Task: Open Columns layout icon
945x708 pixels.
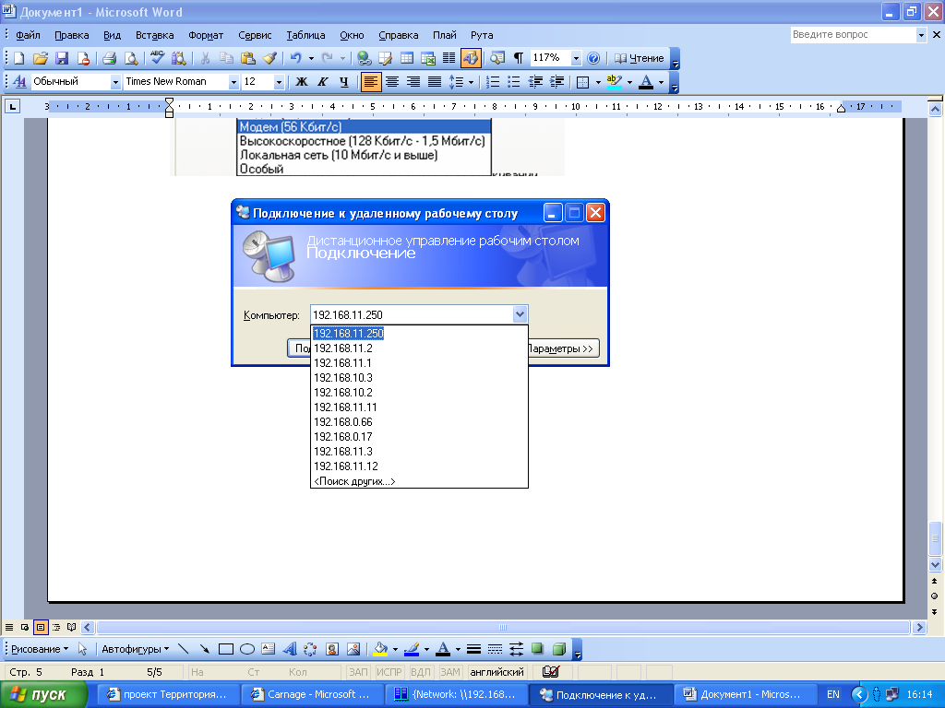Action: coord(449,58)
